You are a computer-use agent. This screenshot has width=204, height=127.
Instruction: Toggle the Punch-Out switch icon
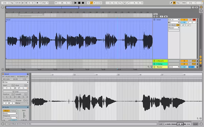click(x=128, y=3)
